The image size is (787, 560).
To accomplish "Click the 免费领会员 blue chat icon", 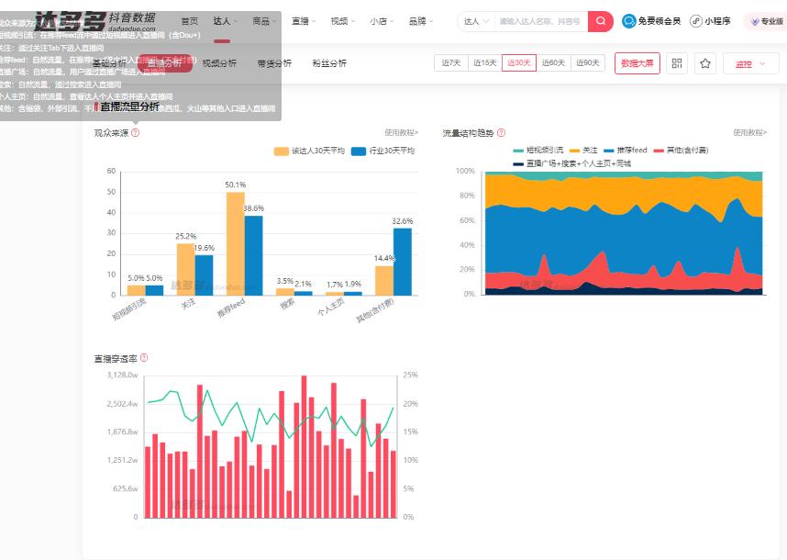I will coord(627,20).
